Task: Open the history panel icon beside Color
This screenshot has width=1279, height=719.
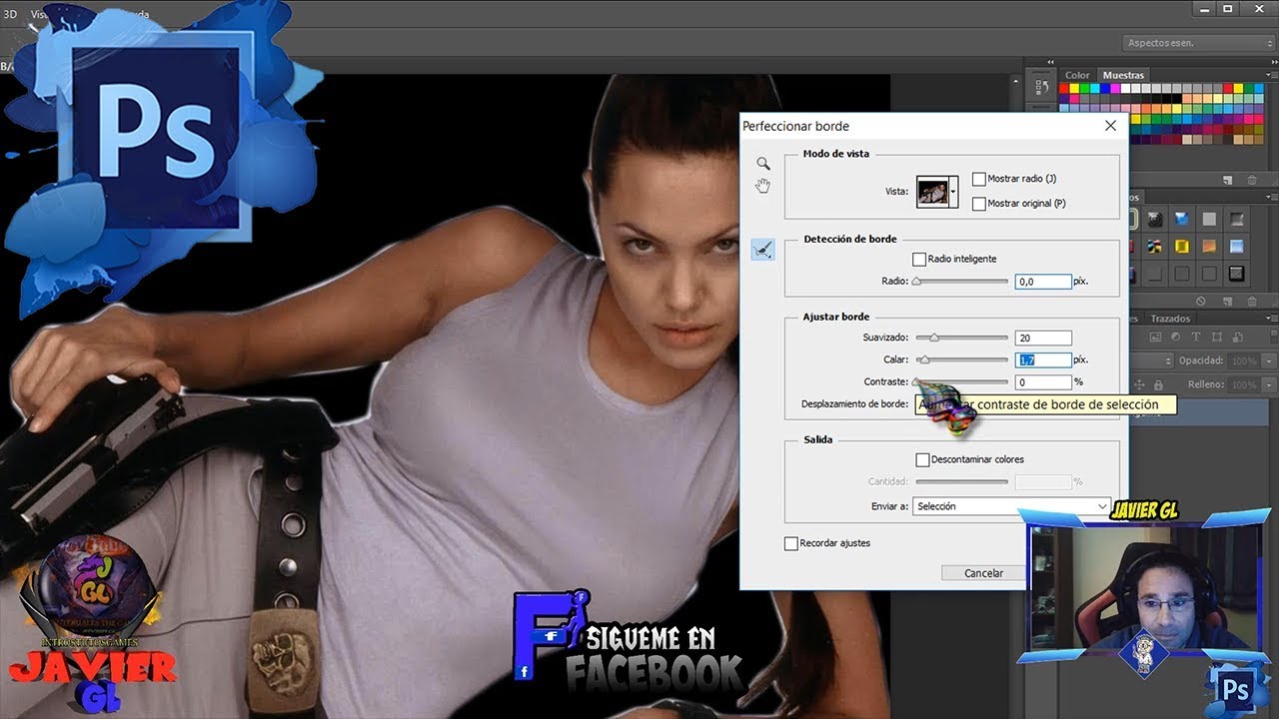Action: (1042, 90)
